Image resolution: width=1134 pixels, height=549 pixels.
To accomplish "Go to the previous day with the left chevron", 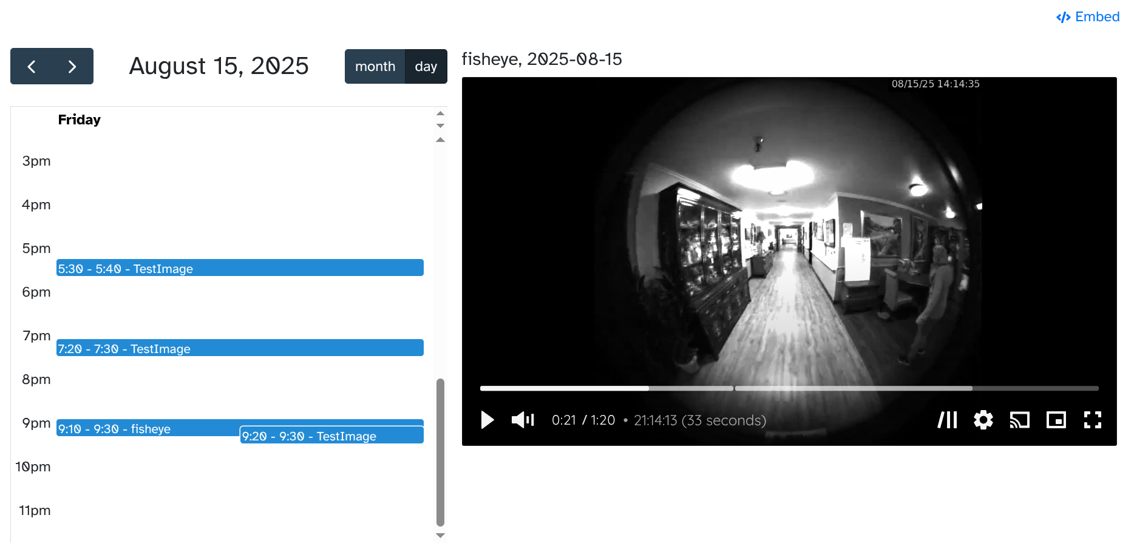I will pos(32,66).
